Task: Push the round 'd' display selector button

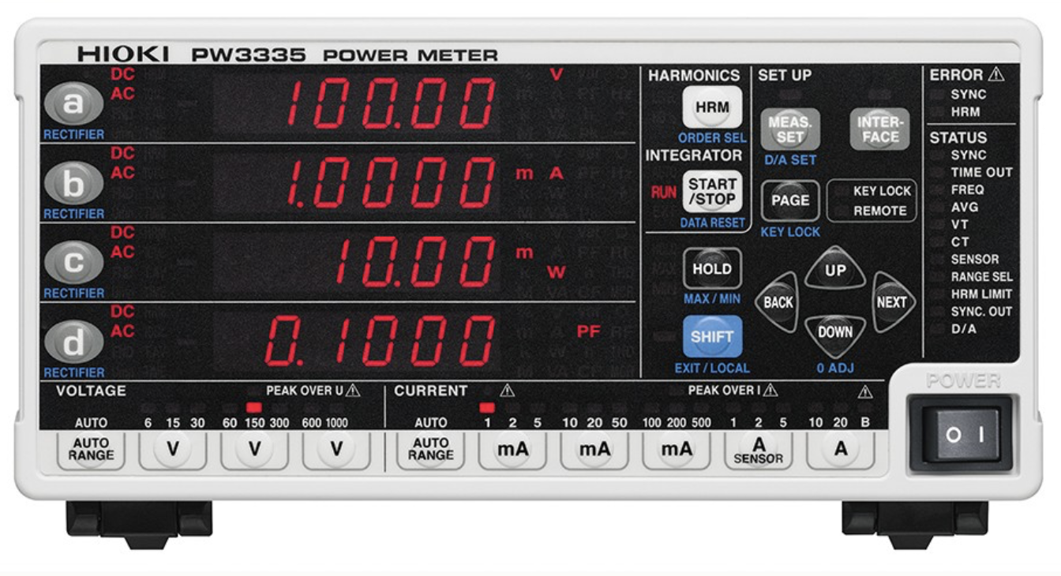Action: point(73,342)
